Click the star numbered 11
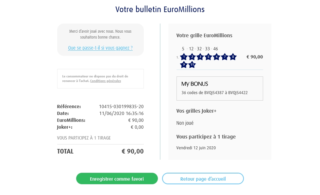This screenshot has width=320, height=195. [x=192, y=65]
